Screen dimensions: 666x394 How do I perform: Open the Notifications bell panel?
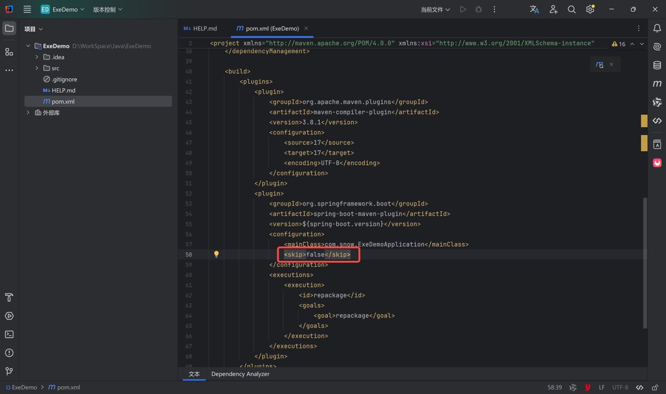tap(657, 28)
